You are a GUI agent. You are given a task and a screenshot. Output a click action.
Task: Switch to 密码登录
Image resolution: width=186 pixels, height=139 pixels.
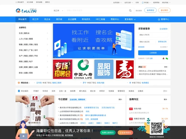[x=141, y=47]
